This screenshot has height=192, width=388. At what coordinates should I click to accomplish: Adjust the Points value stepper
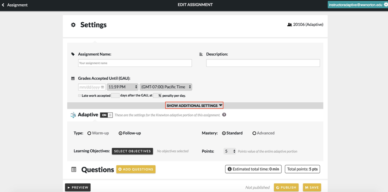pyautogui.click(x=234, y=151)
